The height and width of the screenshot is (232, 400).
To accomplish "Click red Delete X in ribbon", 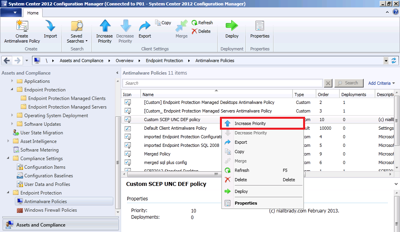I will click(195, 31).
